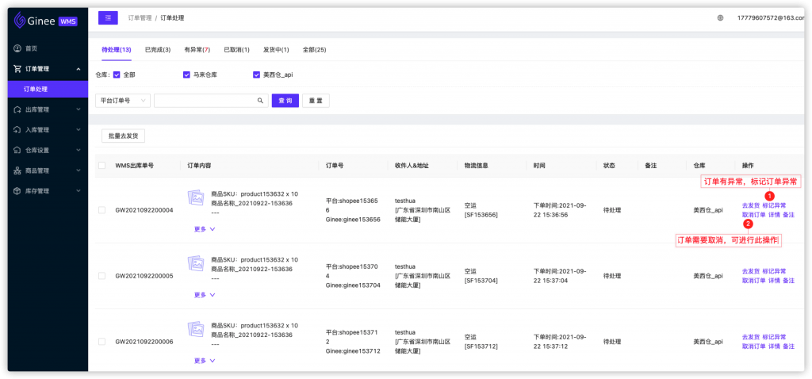Open product image for GW2021092200004
Image resolution: width=812 pixels, height=379 pixels.
point(197,197)
